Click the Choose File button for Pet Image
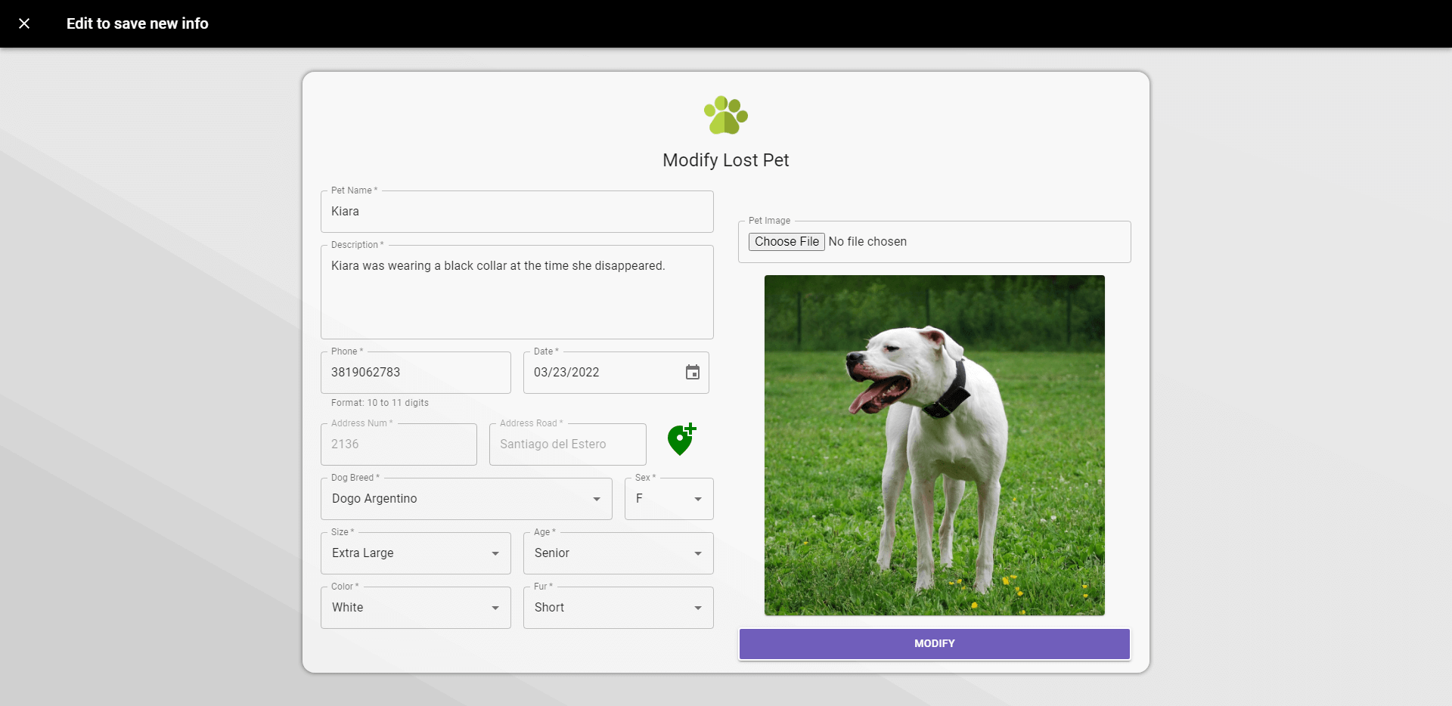The width and height of the screenshot is (1452, 706). tap(786, 241)
